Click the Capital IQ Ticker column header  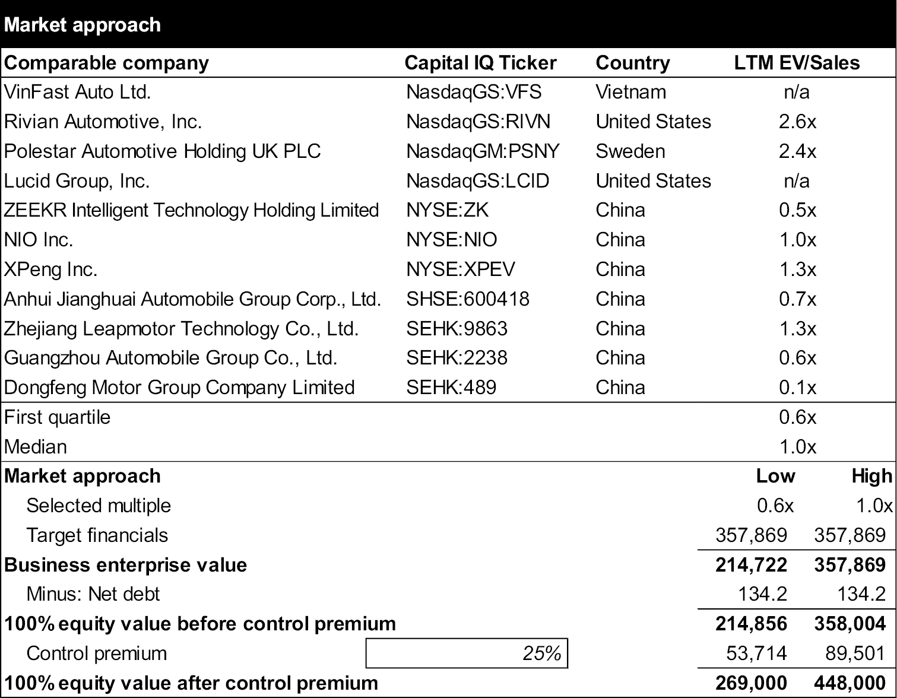tap(480, 63)
